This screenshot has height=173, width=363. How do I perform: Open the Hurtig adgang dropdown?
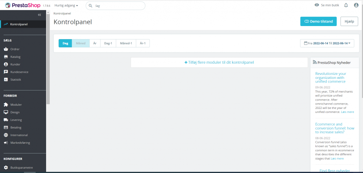click(x=66, y=5)
